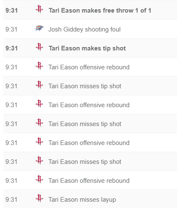Select last 'Tari Eason misses tip shot' entry
This screenshot has width=177, height=208.
(x=85, y=162)
